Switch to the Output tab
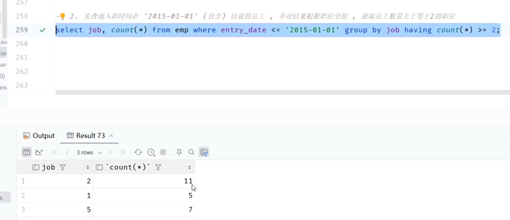510x220 pixels. (39, 136)
